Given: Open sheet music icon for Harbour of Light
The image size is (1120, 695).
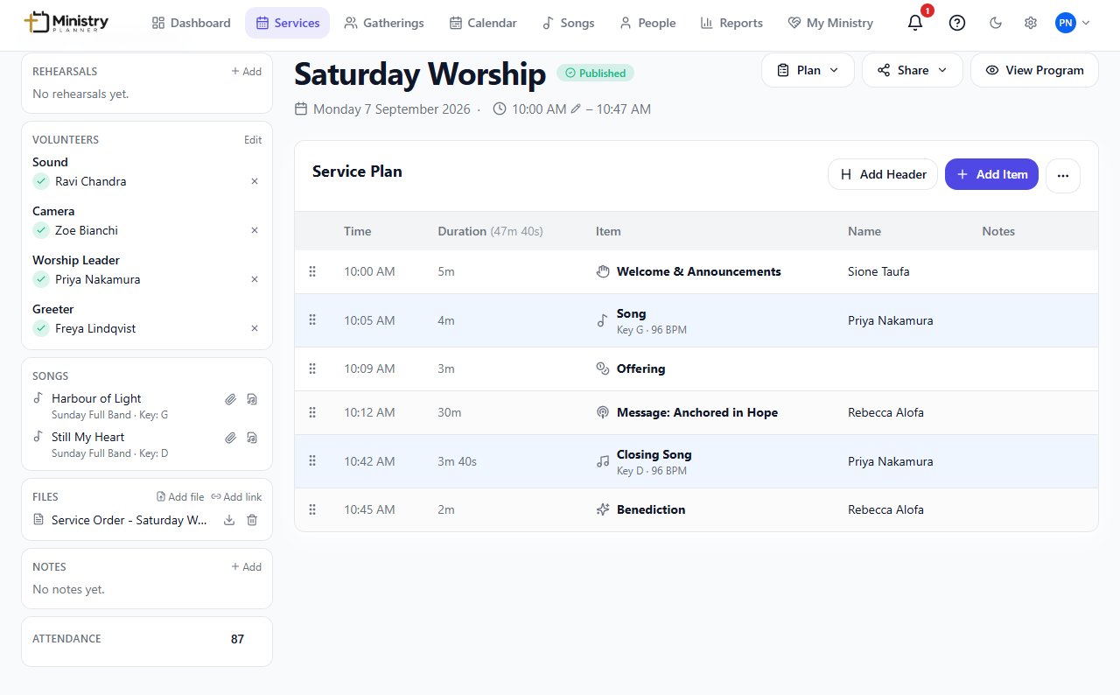Looking at the screenshot, I should coord(252,399).
